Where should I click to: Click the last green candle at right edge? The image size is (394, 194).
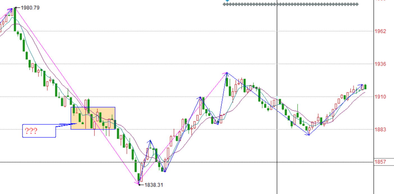tap(365, 87)
